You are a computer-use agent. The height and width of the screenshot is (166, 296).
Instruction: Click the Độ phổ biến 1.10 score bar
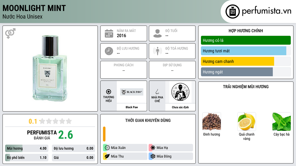27,158
